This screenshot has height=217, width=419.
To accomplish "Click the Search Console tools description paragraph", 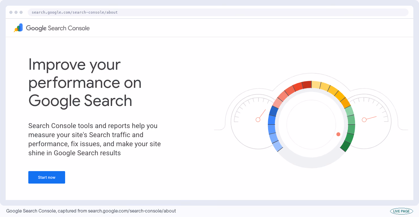I will tap(95, 139).
